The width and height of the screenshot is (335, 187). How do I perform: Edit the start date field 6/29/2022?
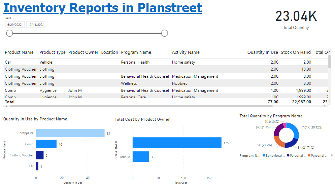click(15, 25)
